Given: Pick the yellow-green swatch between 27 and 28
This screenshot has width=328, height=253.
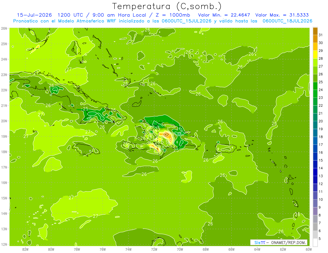Looking at the screenshot, I should click(x=315, y=62).
